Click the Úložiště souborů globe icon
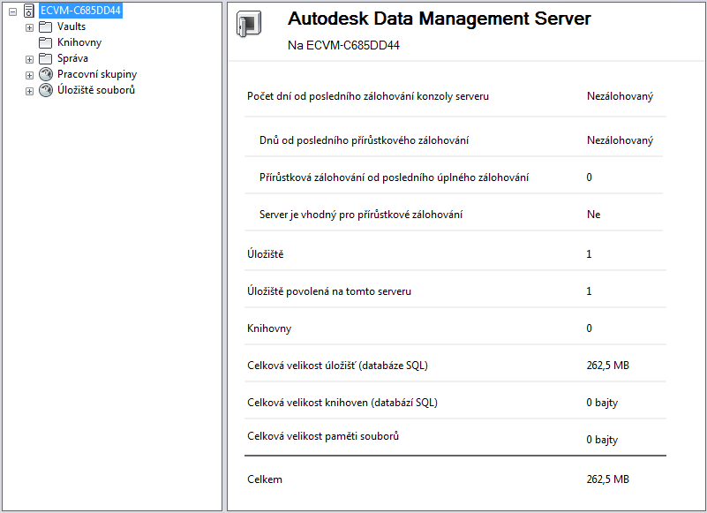This screenshot has width=707, height=513. click(x=46, y=90)
